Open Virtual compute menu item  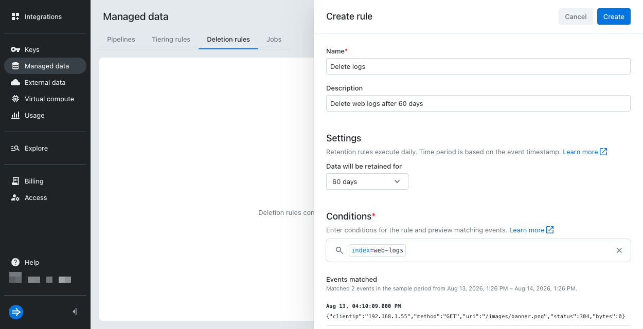[x=45, y=99]
